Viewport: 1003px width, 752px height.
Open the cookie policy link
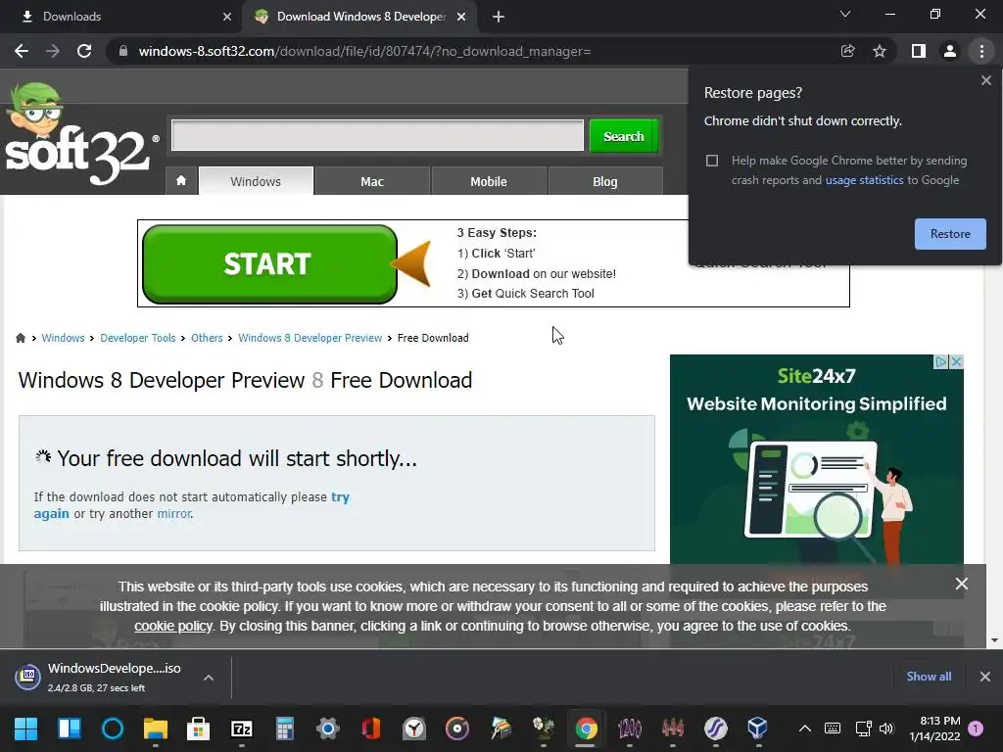pos(172,626)
